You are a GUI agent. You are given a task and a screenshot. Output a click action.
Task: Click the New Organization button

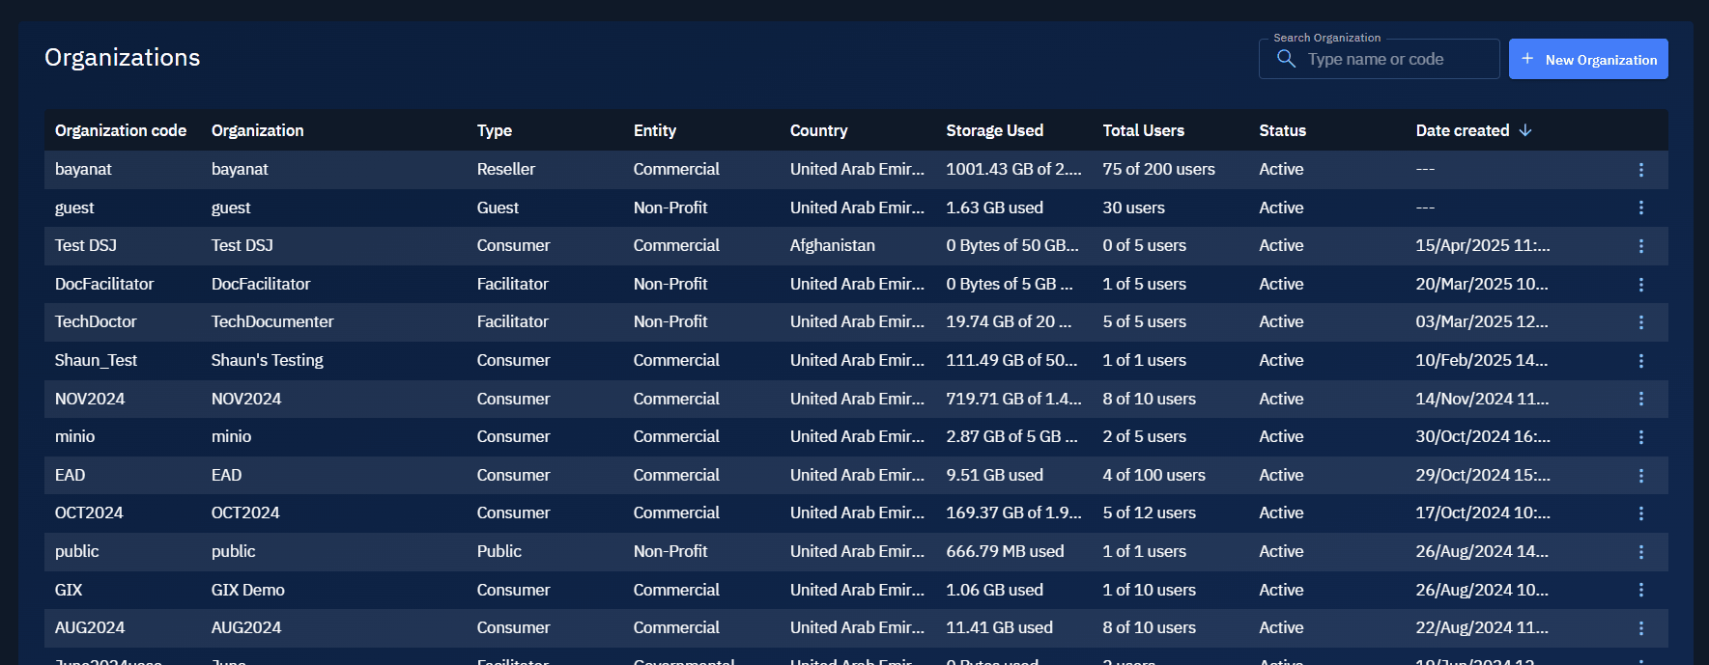pos(1588,59)
